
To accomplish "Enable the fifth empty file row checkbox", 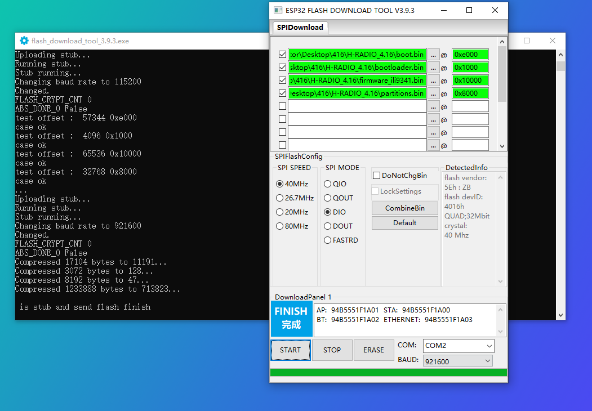I will pyautogui.click(x=282, y=106).
